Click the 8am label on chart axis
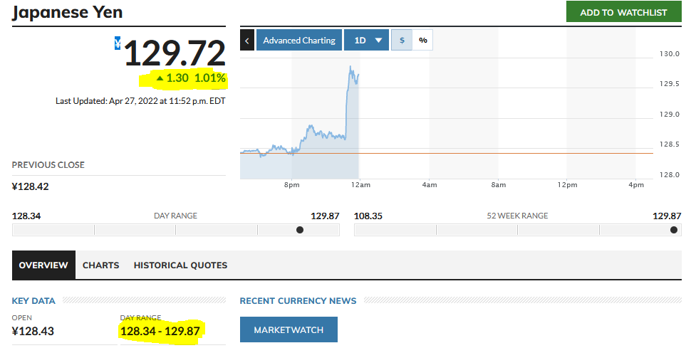 (499, 185)
